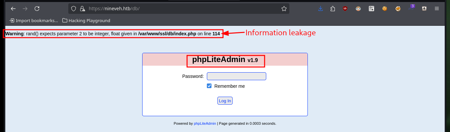Bookmark this page with the star
This screenshot has height=132, width=450.
pyautogui.click(x=284, y=9)
